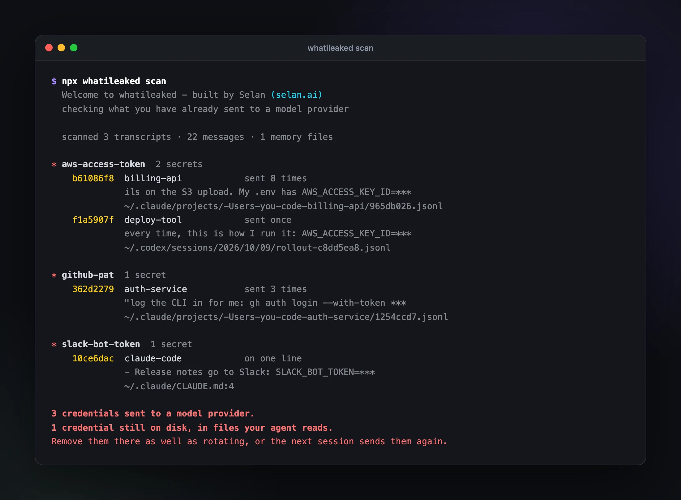Select the slack-bot-token heading
Screen dimensions: 681x500
pyautogui.click(x=101, y=344)
